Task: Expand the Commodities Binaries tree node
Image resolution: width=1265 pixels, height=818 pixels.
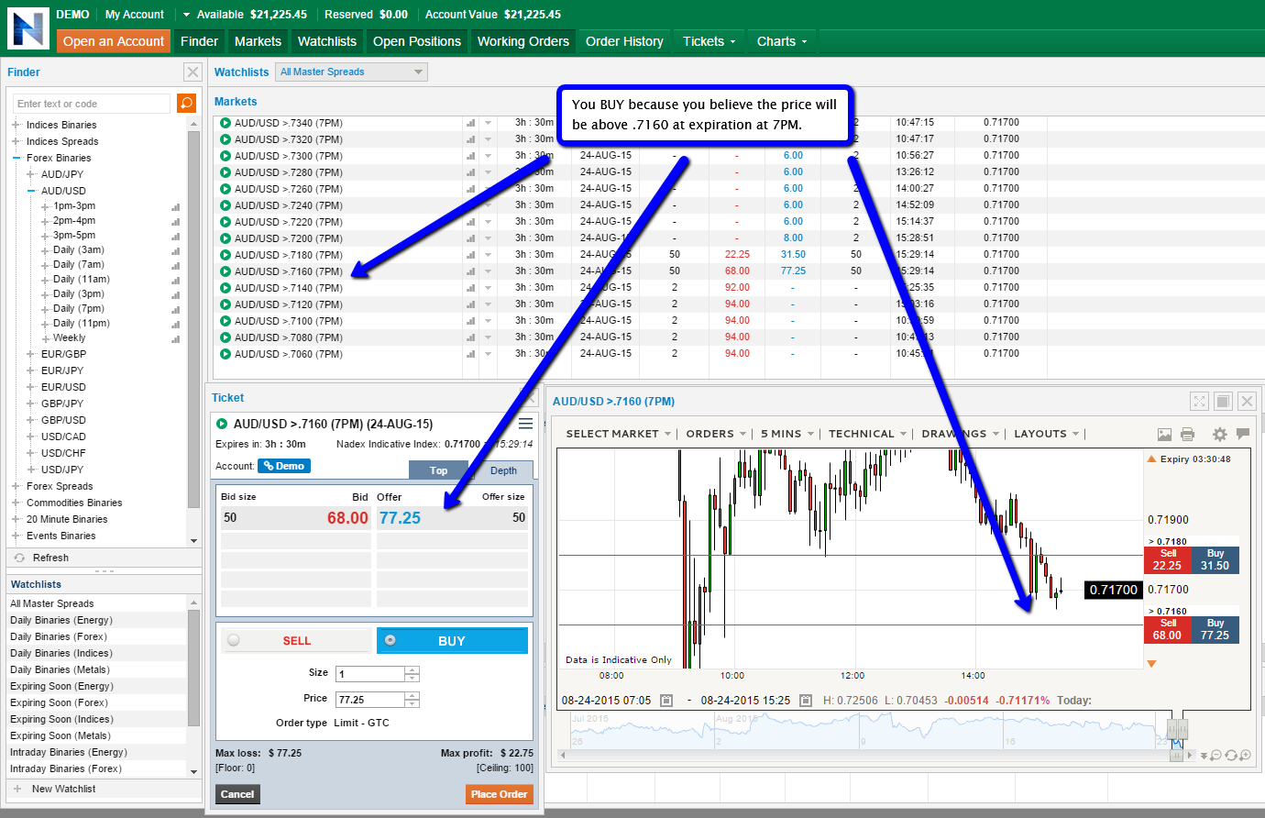Action: pos(16,503)
